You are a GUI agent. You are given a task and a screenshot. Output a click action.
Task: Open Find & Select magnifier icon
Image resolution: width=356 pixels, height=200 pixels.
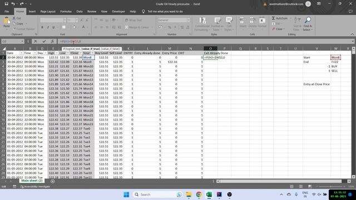[x=308, y=21]
